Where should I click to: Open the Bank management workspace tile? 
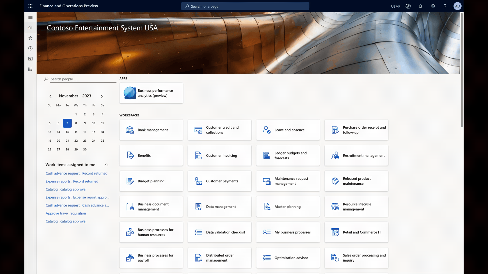(151, 130)
